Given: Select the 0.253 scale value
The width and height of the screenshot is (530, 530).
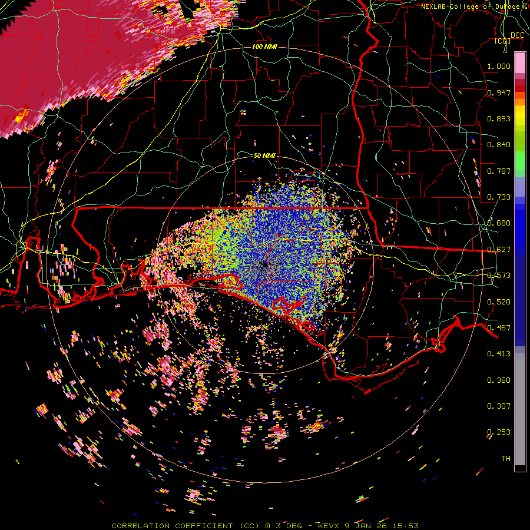Looking at the screenshot, I should click(x=499, y=432).
